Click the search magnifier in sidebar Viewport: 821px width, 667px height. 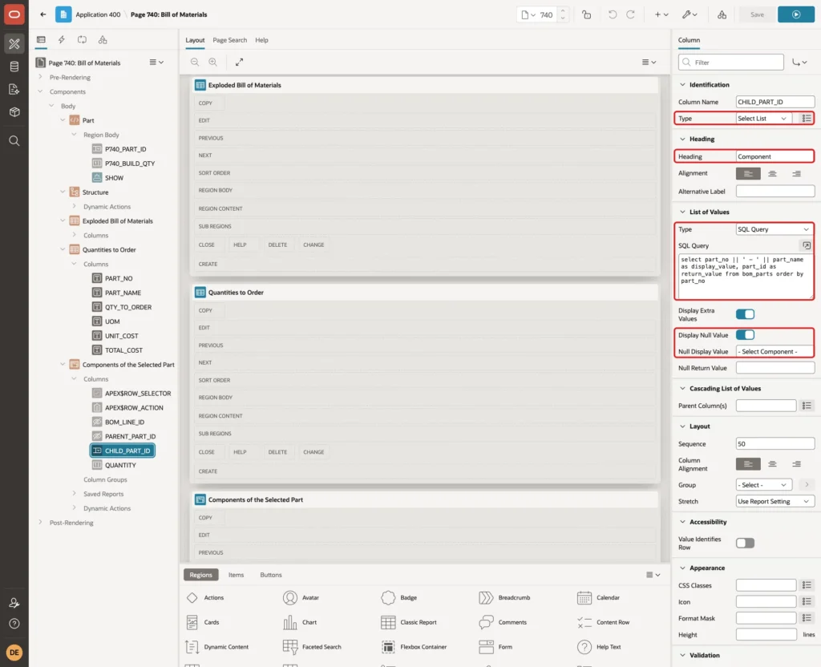point(14,141)
